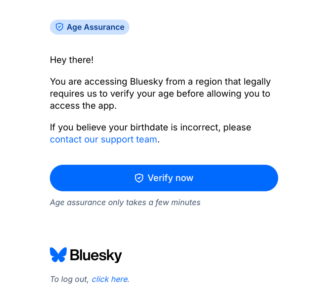Click the italic Age assurance only takes caption
This screenshot has height=300, width=310.
click(125, 202)
